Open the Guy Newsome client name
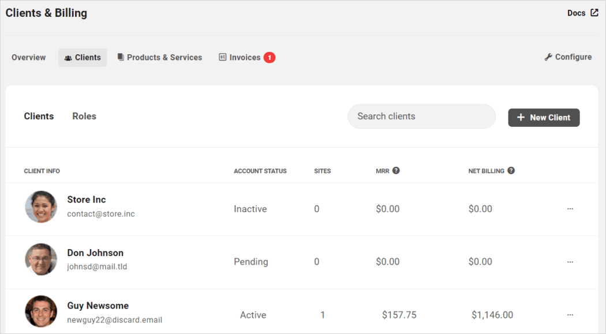Screen dimensions: 606x334 pyautogui.click(x=98, y=305)
